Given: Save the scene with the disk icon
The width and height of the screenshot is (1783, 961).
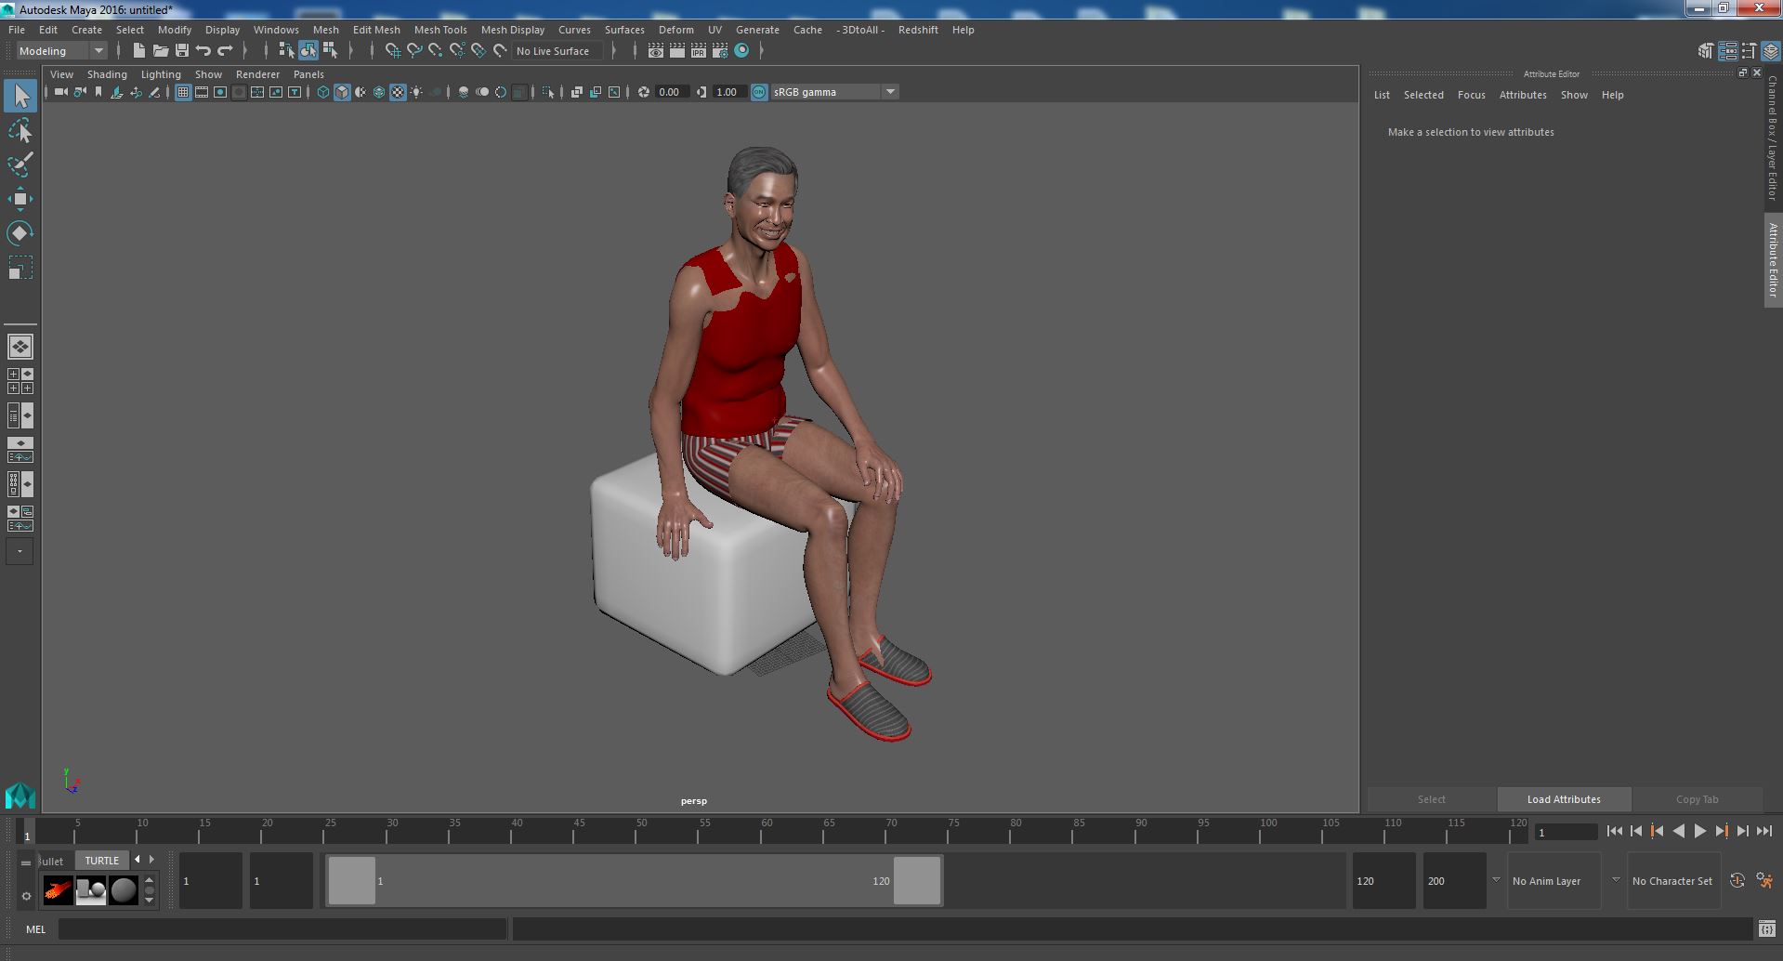Looking at the screenshot, I should point(182,51).
